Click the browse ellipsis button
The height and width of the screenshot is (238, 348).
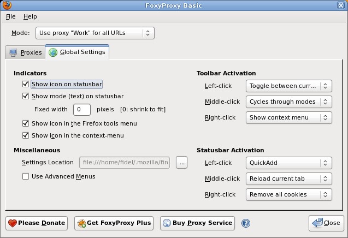[x=182, y=163]
